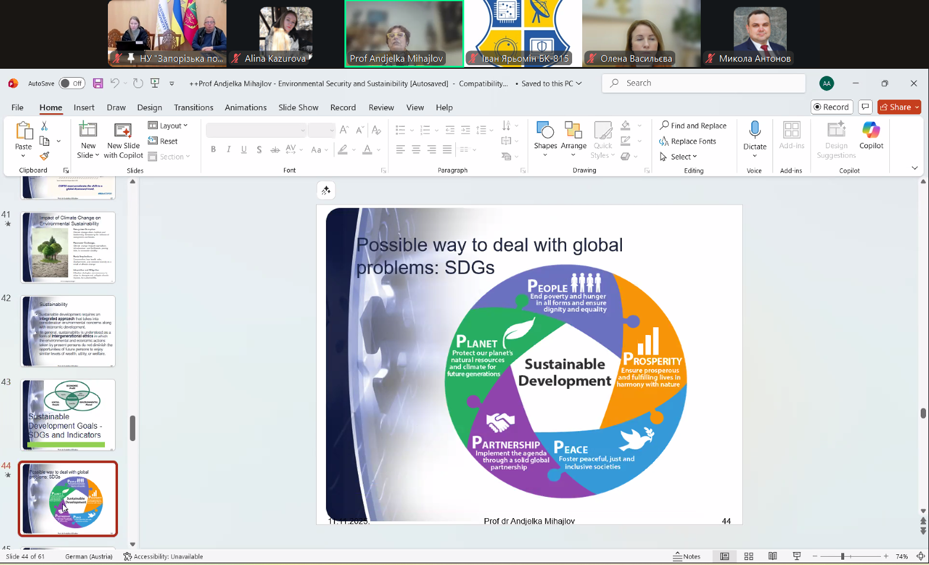929x565 pixels.
Task: Toggle Normal view button in status bar
Action: point(724,556)
